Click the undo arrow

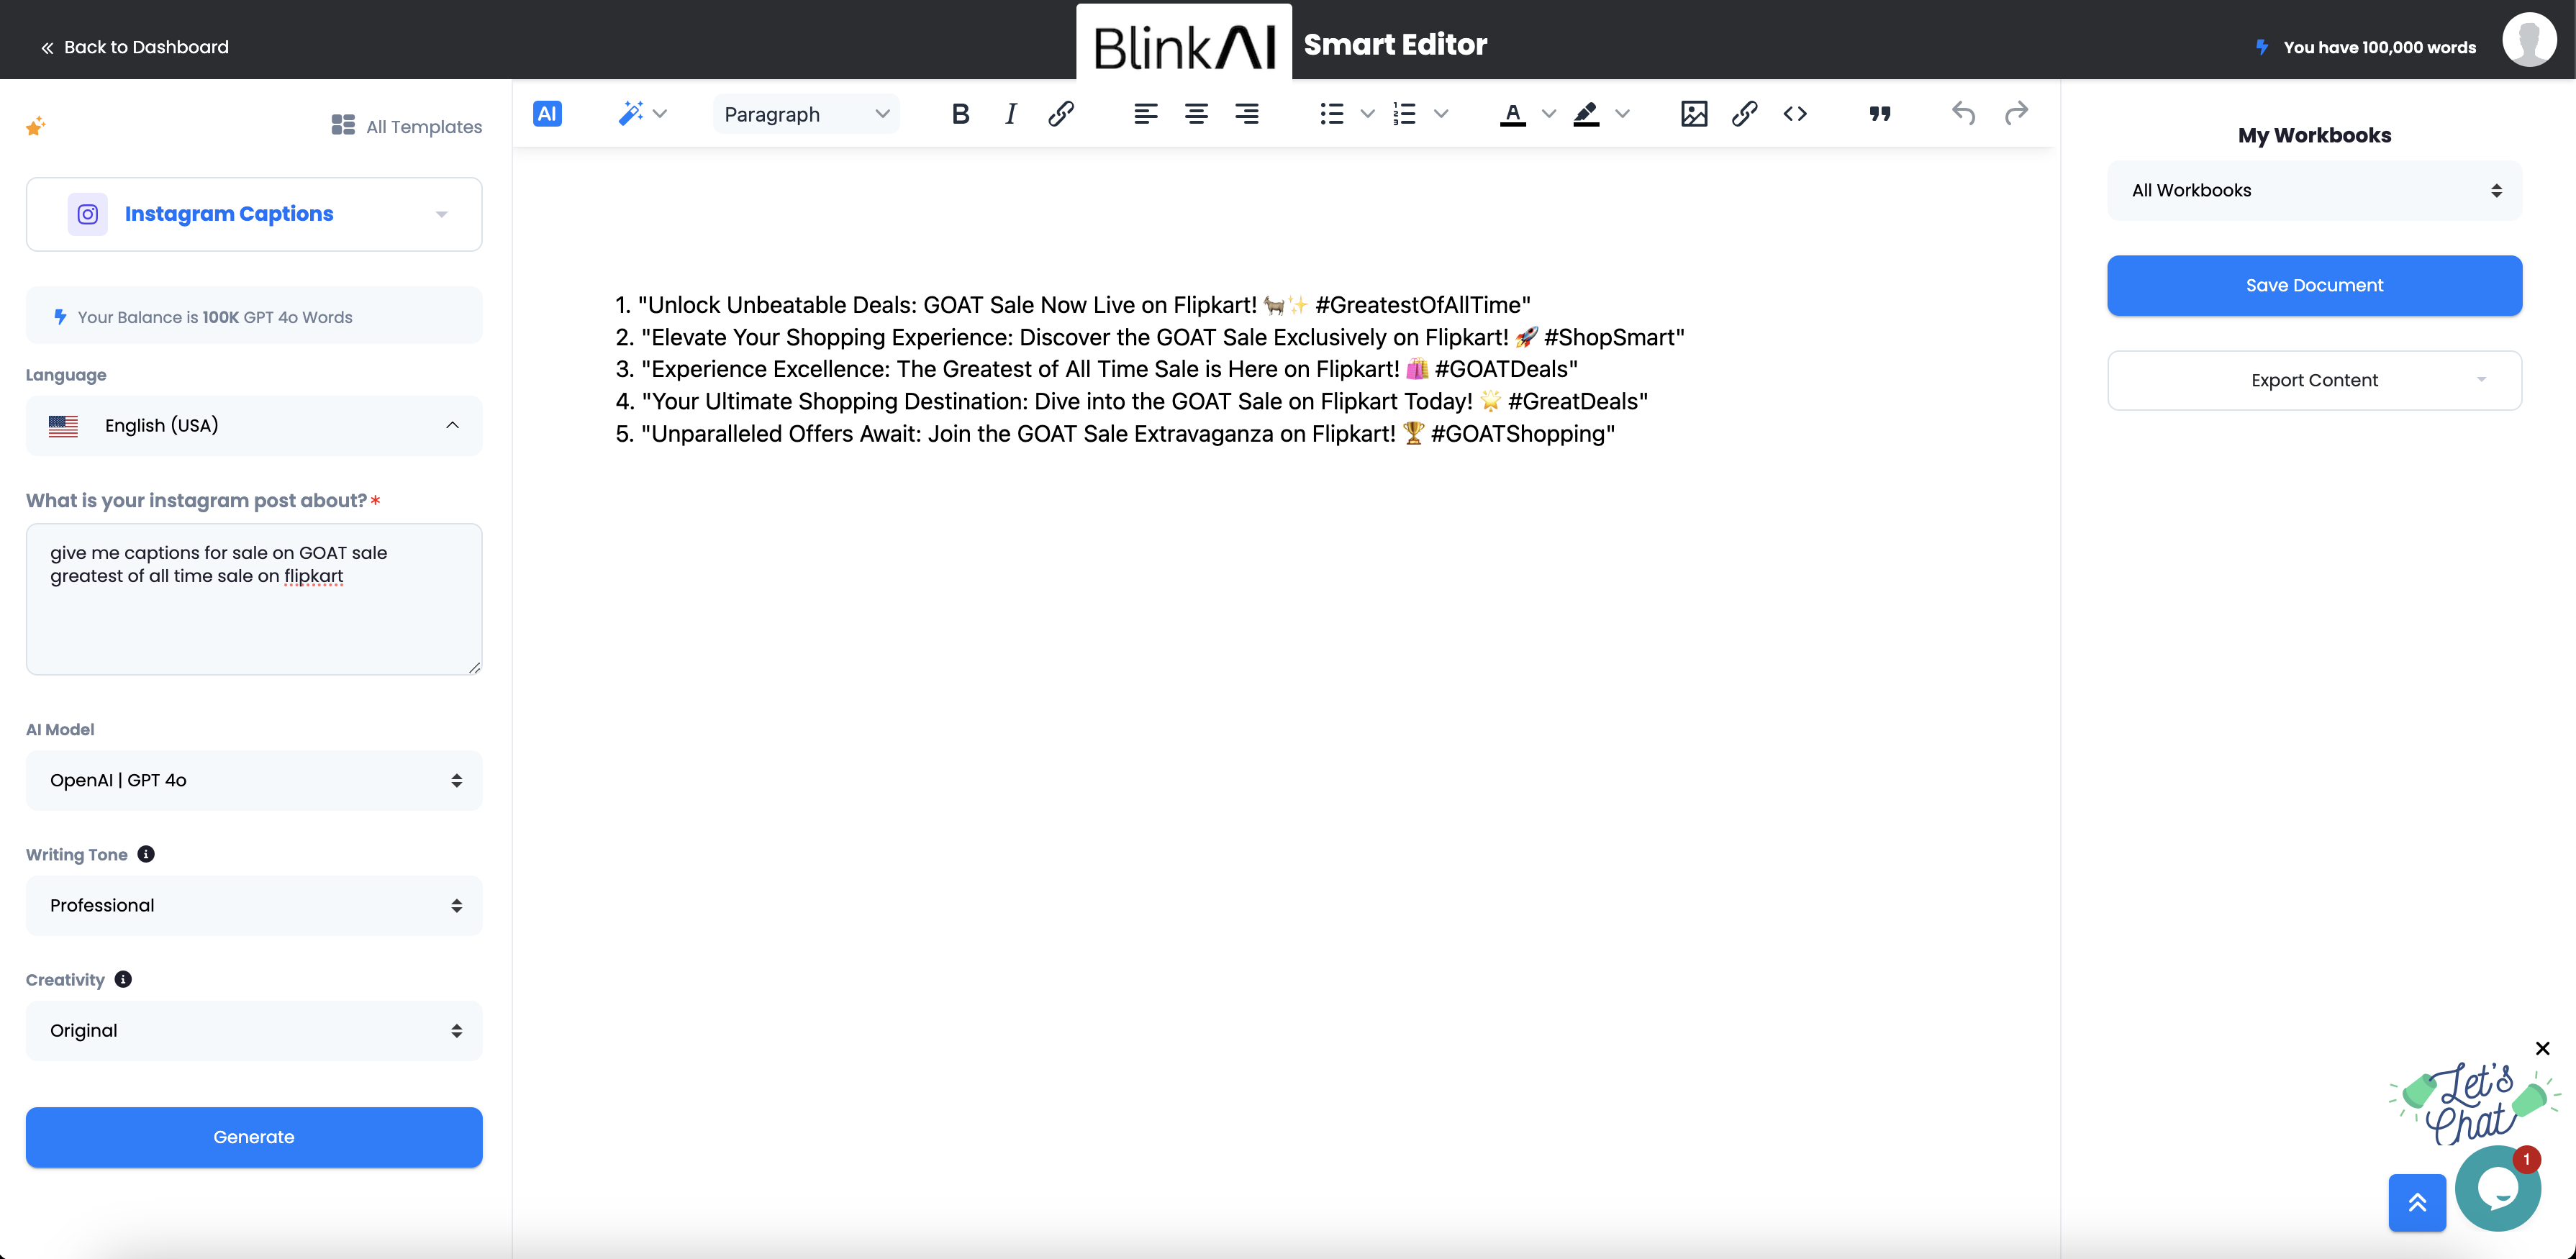click(x=1962, y=114)
